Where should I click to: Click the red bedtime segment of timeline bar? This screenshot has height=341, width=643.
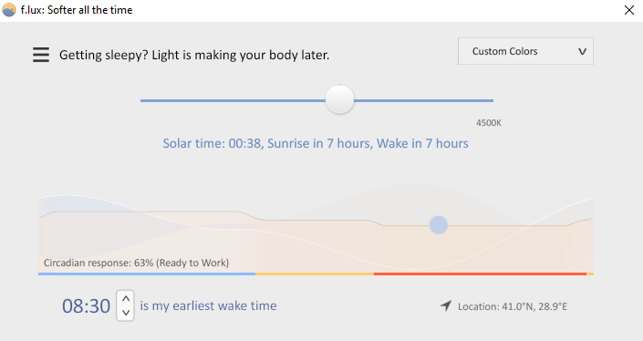(x=481, y=274)
